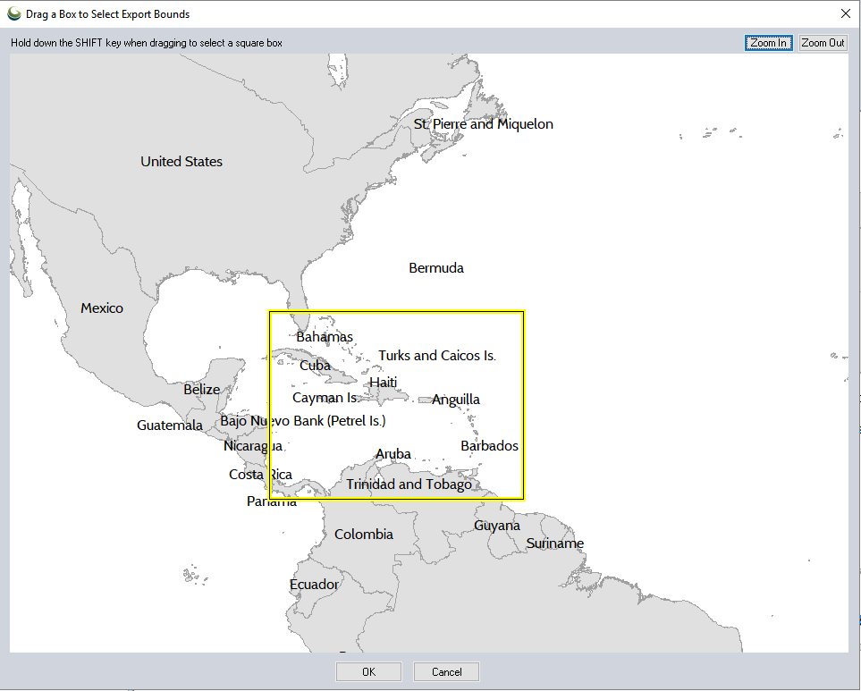Image resolution: width=861 pixels, height=691 pixels.
Task: Click the Suriname map label
Action: click(x=554, y=544)
